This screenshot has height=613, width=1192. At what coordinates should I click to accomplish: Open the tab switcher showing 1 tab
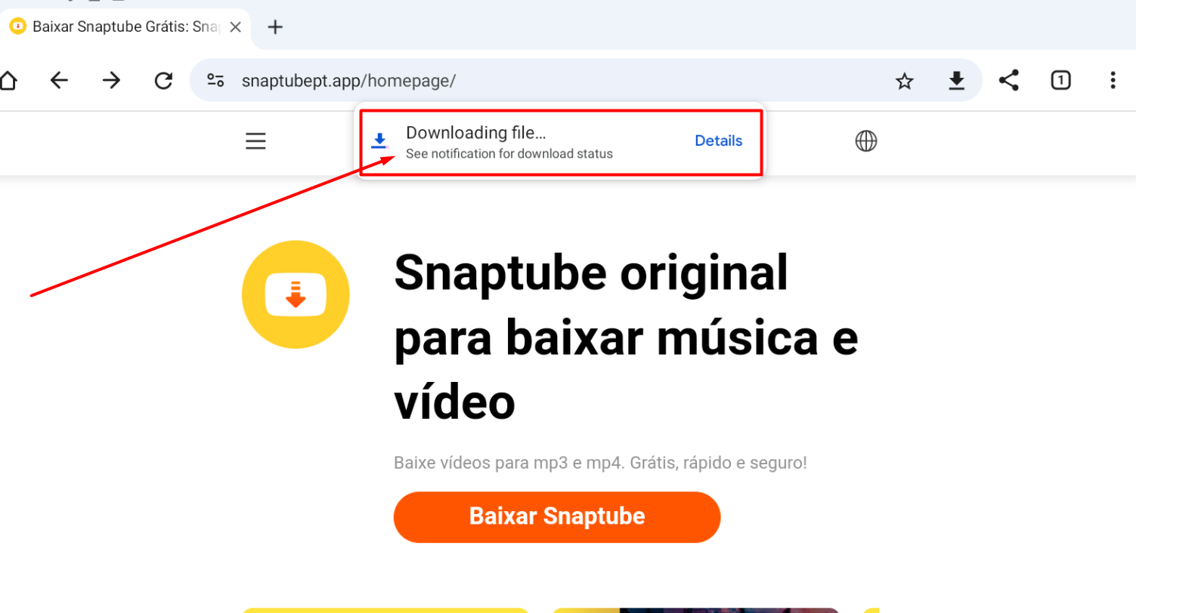pos(1060,80)
